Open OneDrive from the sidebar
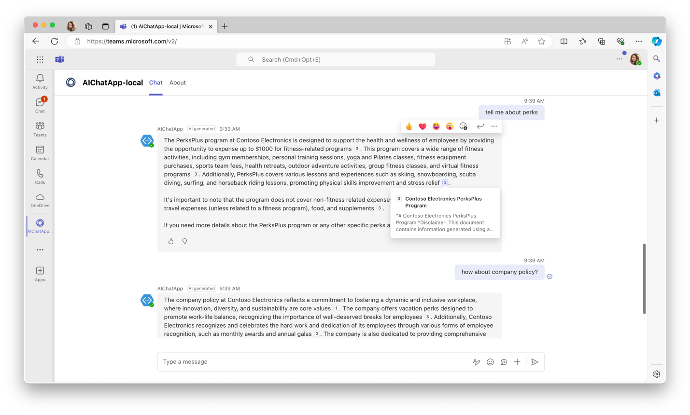This screenshot has height=415, width=690. (40, 200)
